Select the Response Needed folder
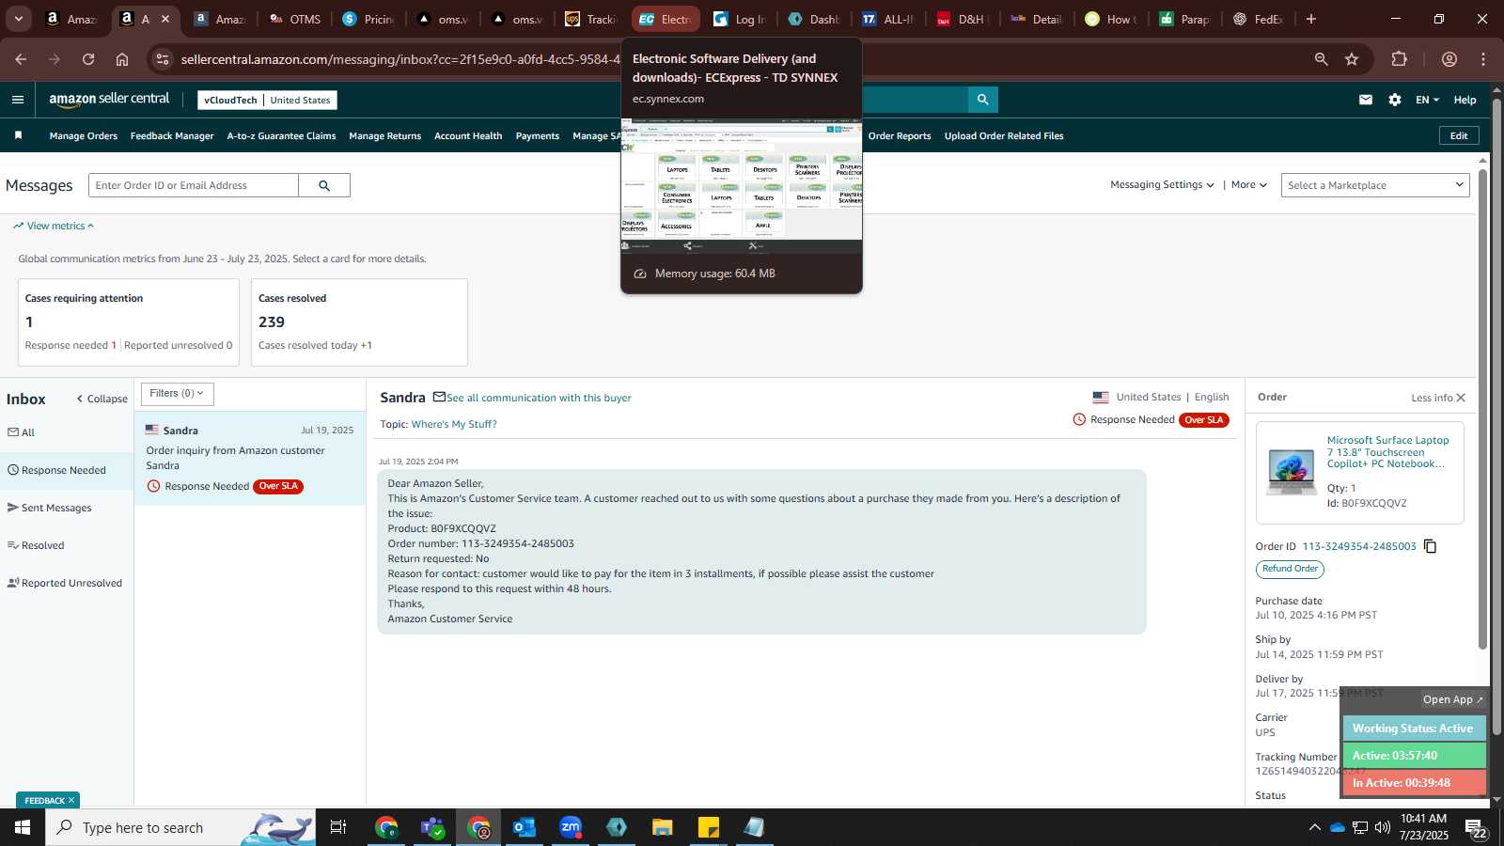Image resolution: width=1504 pixels, height=846 pixels. tap(67, 470)
